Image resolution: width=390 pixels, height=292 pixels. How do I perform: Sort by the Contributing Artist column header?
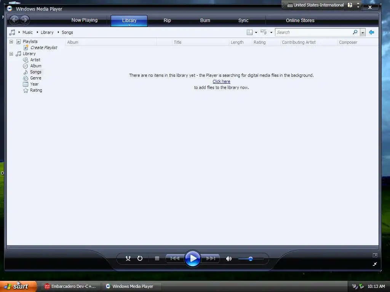pos(308,42)
